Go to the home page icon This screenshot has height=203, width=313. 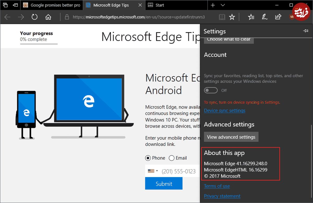[x=48, y=17]
